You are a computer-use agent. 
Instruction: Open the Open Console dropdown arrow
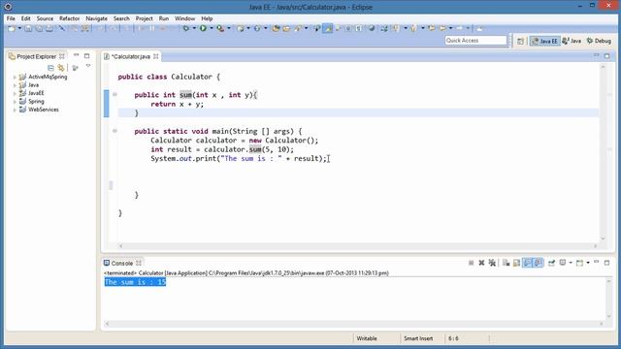pos(588,263)
